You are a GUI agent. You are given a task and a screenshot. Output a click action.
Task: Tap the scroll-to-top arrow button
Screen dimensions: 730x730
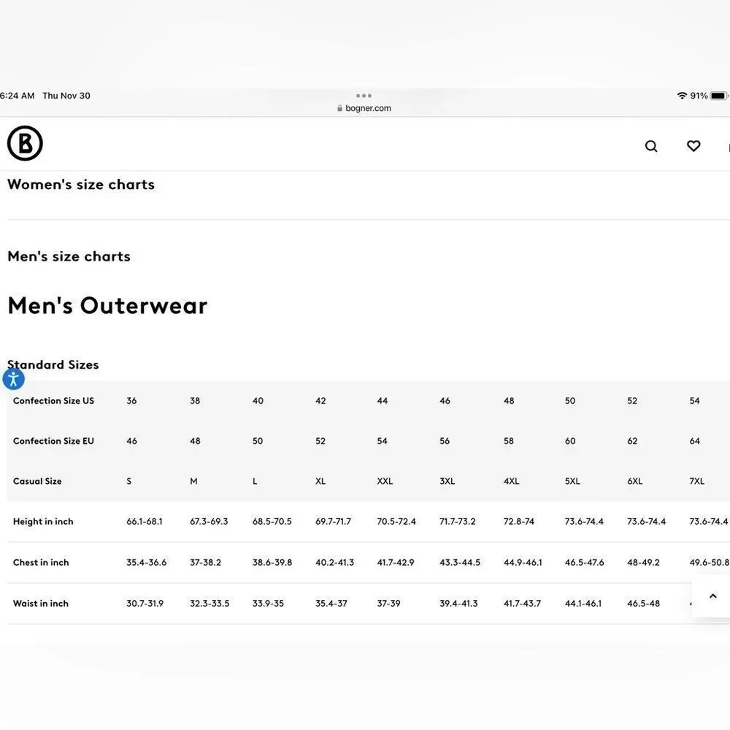[x=712, y=596]
